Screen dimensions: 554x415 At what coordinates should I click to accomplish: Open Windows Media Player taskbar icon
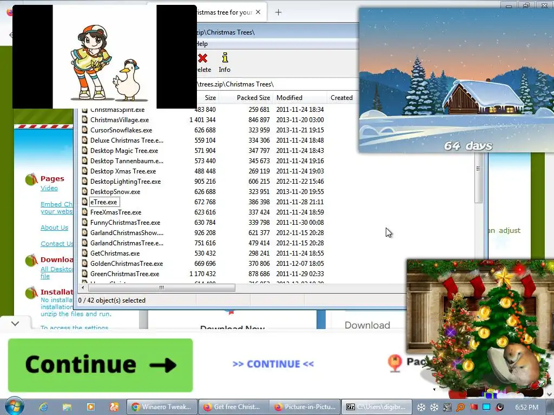(x=90, y=407)
